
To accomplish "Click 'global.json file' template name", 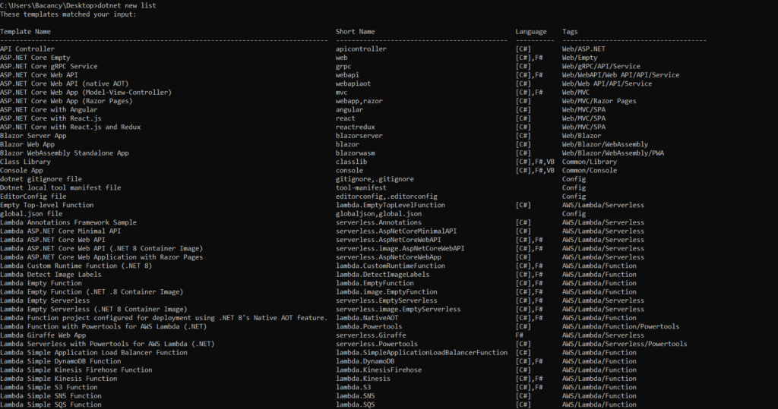I will click(x=31, y=214).
